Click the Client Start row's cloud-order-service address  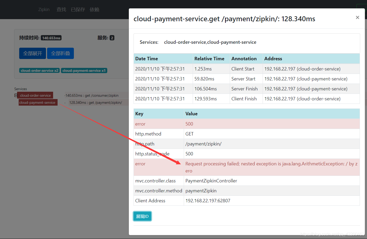tap(302, 69)
